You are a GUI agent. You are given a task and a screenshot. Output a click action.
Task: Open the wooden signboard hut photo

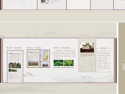pos(87,48)
